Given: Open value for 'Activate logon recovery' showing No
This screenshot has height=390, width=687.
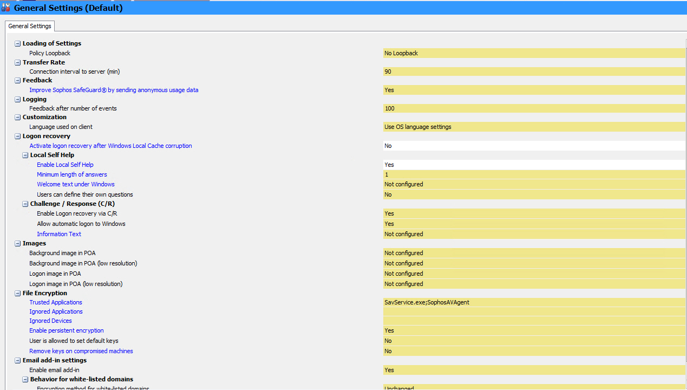Looking at the screenshot, I should 534,146.
